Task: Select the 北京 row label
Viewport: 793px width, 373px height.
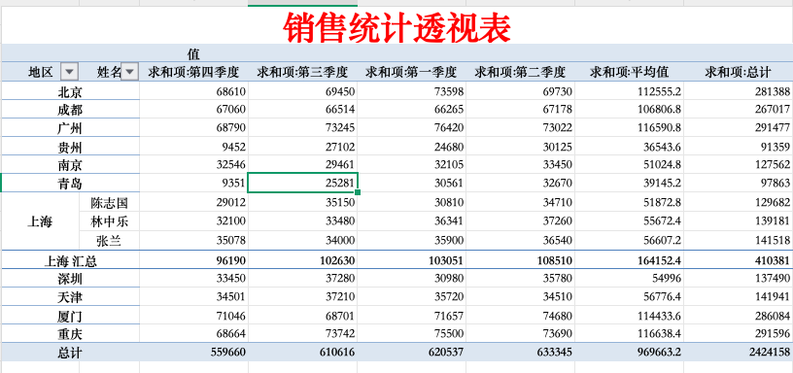Action: point(70,91)
